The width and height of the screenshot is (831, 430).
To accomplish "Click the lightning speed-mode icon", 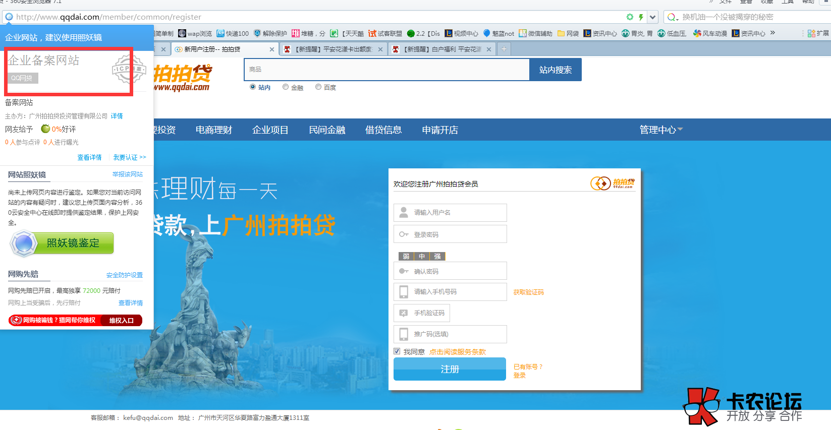I will 641,17.
